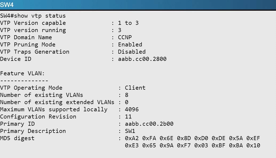The height and width of the screenshot is (158, 276).
Task: Click the extended VLANs count 0
Action: (127, 102)
